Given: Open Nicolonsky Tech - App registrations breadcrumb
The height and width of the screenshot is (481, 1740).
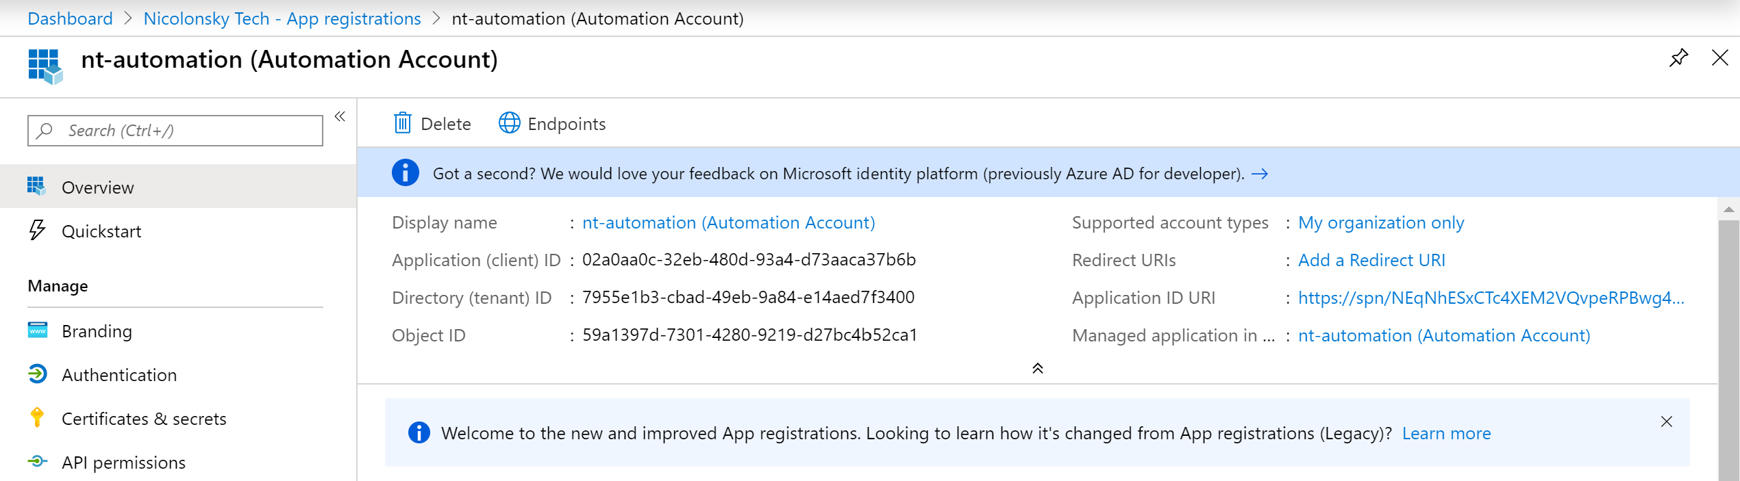Looking at the screenshot, I should 282,19.
